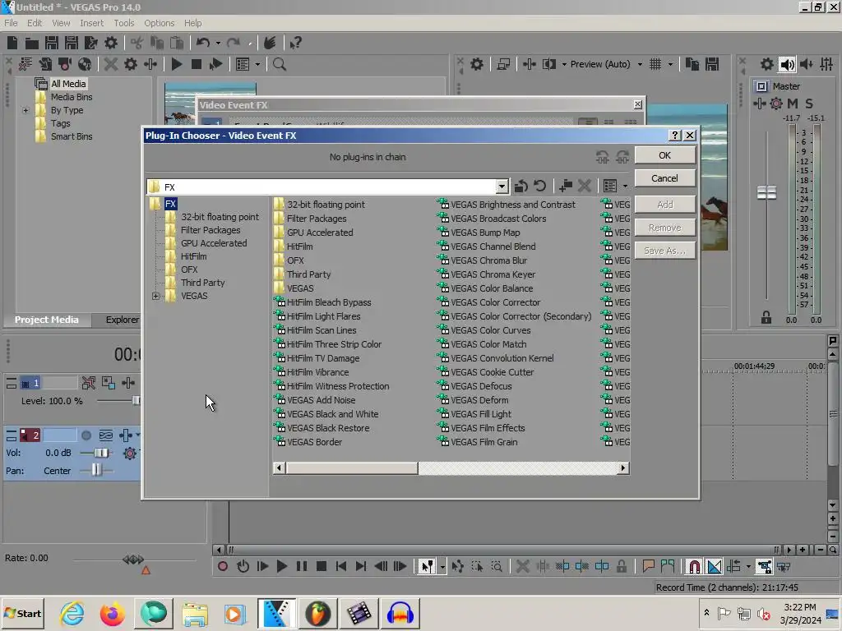The height and width of the screenshot is (631, 842).
Task: Lock the Master fader channels
Action: (x=766, y=318)
